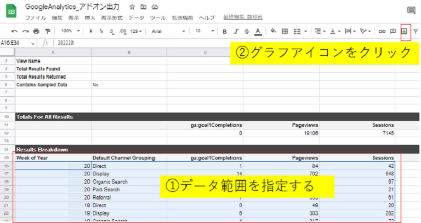Screen dimensions: 421x223
Task: Star this spreadsheet document
Action: (131, 7)
